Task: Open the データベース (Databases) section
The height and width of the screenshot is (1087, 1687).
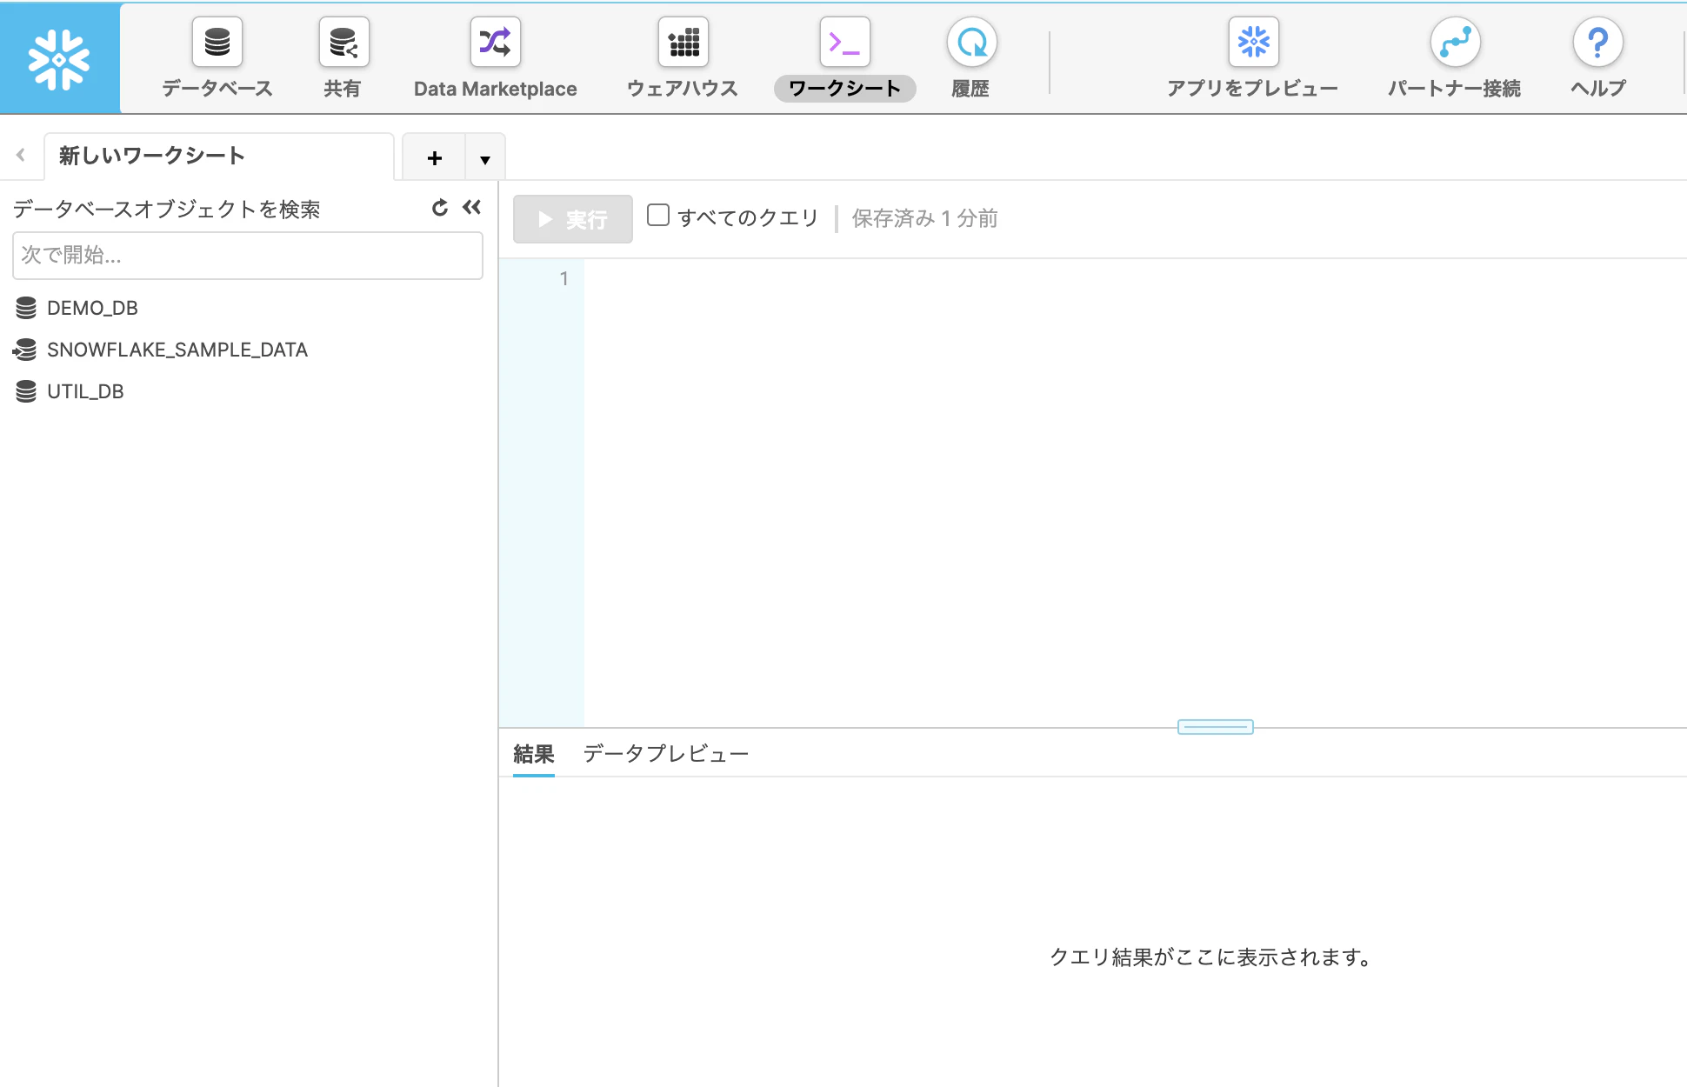Action: [215, 57]
